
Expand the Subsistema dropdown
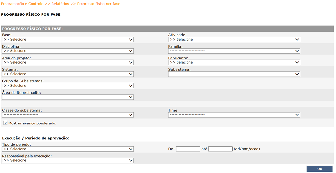coord(234,74)
